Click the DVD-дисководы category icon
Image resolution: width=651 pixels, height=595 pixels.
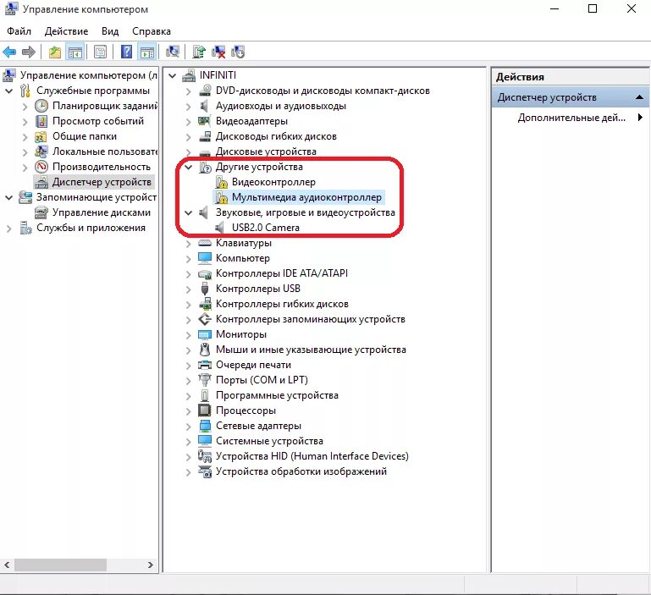pos(204,91)
